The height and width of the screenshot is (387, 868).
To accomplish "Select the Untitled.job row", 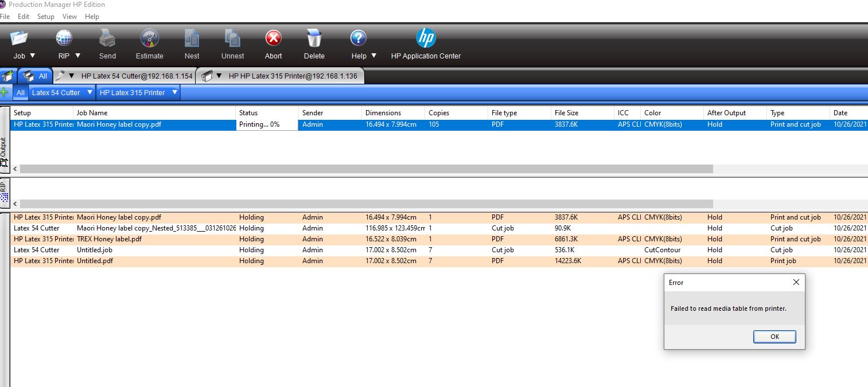I will [x=439, y=250].
